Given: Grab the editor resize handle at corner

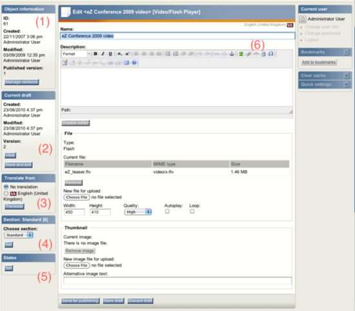Looking at the screenshot, I should click(290, 111).
